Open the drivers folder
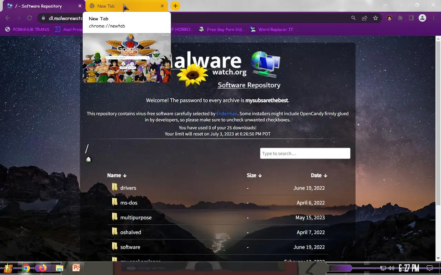The height and width of the screenshot is (275, 441). click(128, 188)
